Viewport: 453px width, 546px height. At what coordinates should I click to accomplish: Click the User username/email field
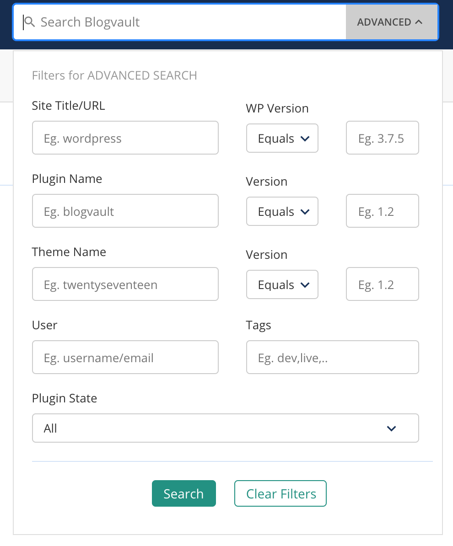(x=125, y=357)
